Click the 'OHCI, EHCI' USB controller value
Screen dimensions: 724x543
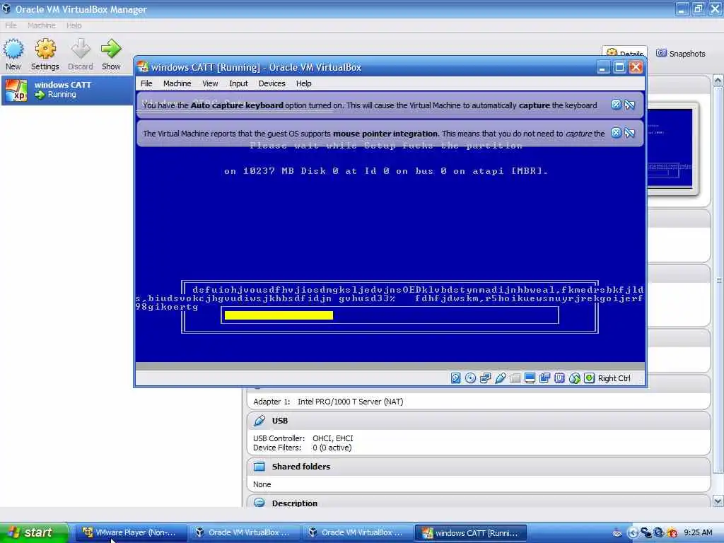(332, 438)
